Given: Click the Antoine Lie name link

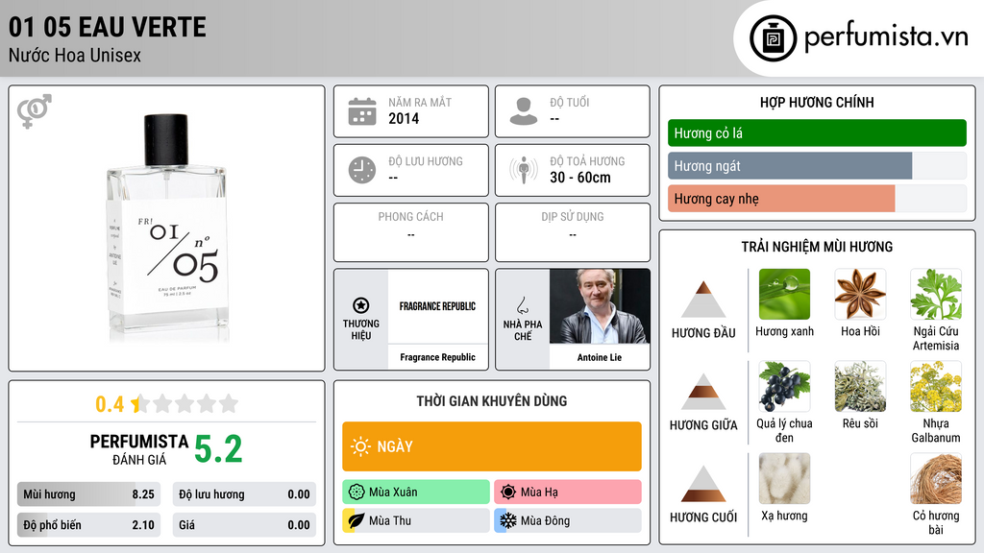Looking at the screenshot, I should click(x=600, y=357).
